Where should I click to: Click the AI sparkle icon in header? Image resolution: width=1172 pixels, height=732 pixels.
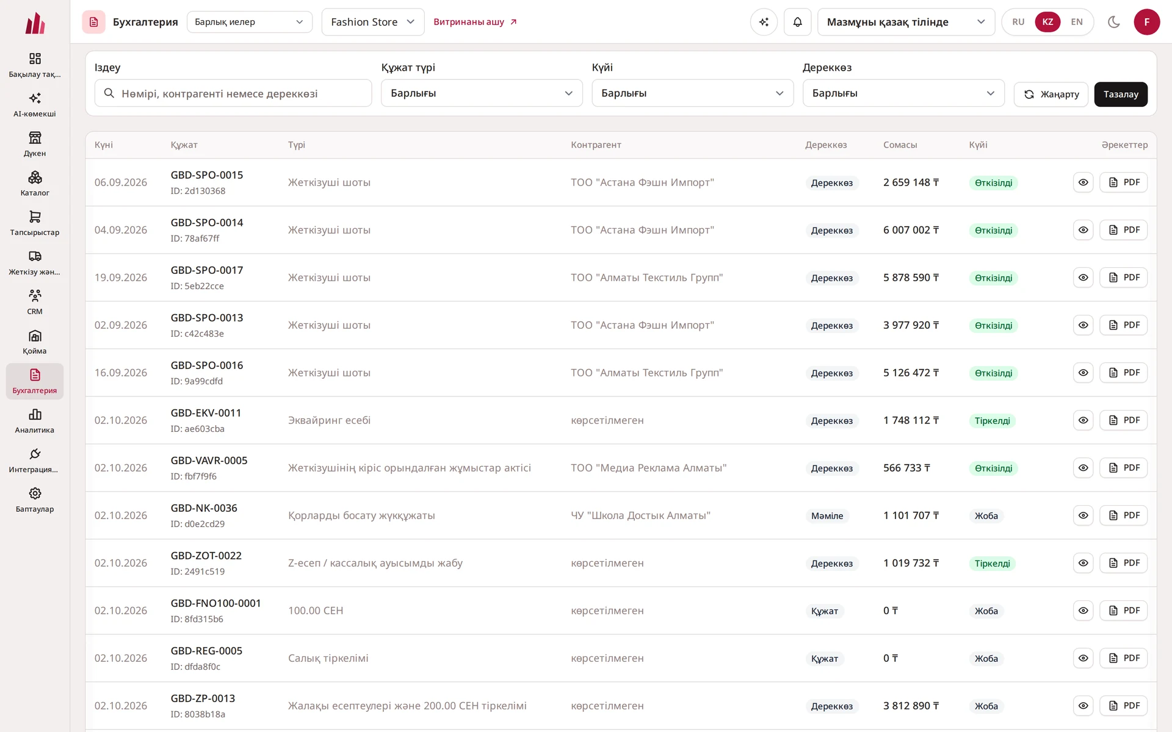coord(764,22)
